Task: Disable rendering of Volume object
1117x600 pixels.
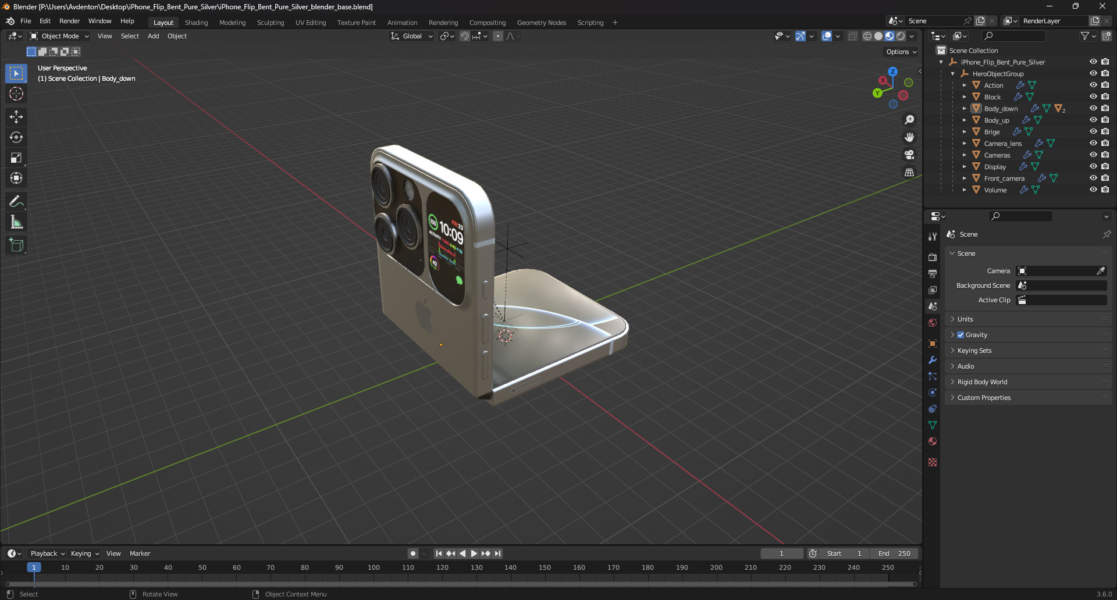Action: point(1105,190)
